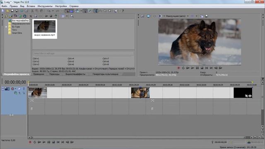The height and width of the screenshot is (149, 265).
Task: Open the Вставка menu
Action: (31, 6)
